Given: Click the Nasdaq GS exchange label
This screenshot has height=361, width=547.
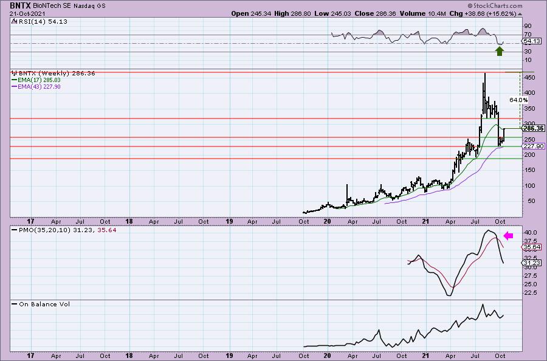Looking at the screenshot, I should (x=89, y=6).
